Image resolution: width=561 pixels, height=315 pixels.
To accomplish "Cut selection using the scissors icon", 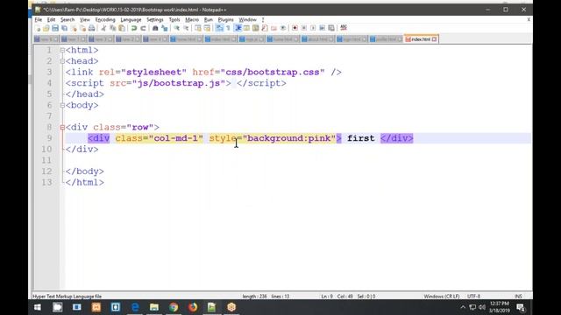I will tap(103, 28).
